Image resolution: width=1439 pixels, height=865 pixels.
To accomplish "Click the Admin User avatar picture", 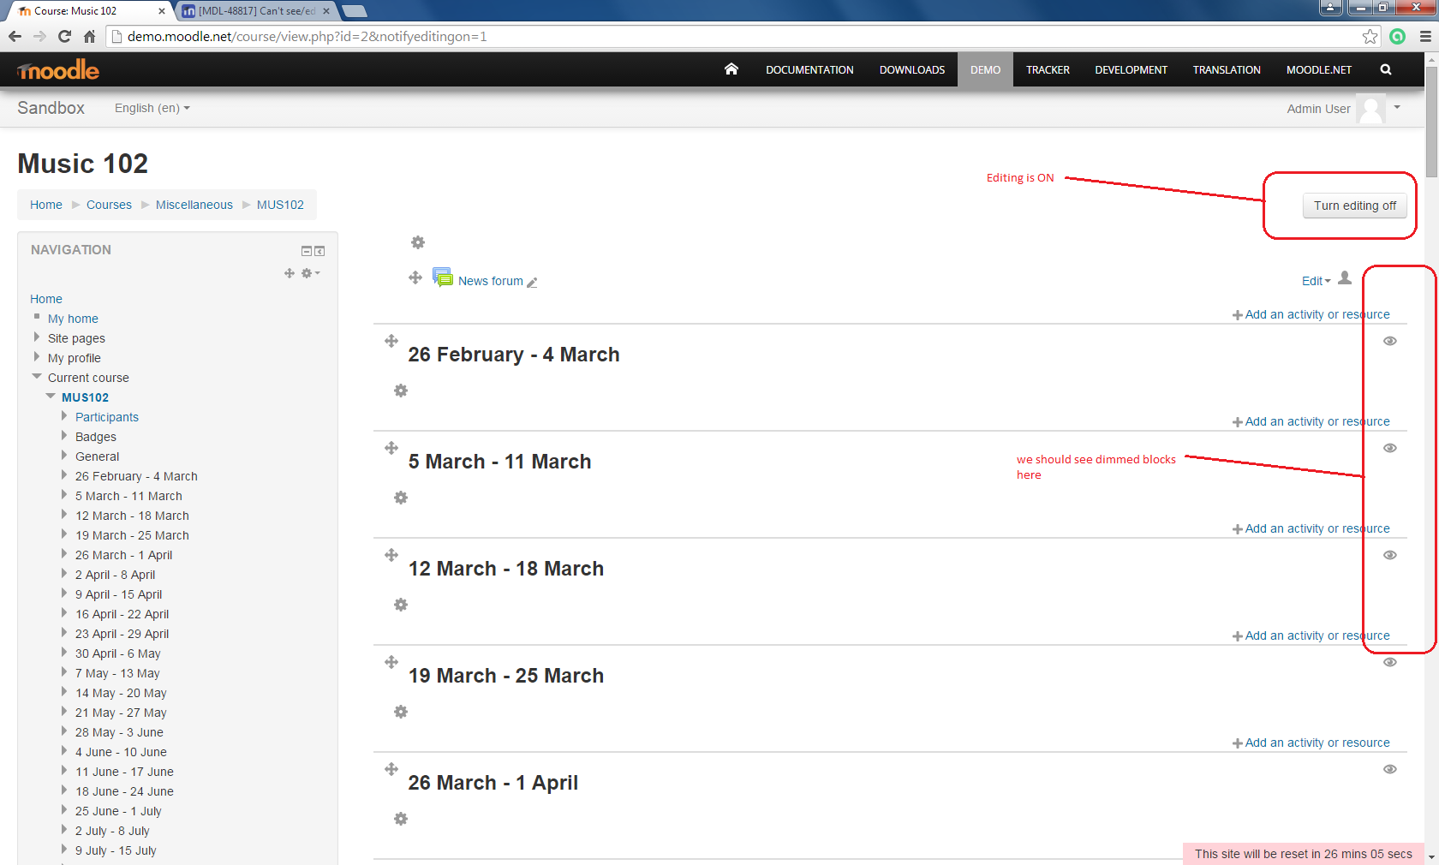I will (1370, 109).
